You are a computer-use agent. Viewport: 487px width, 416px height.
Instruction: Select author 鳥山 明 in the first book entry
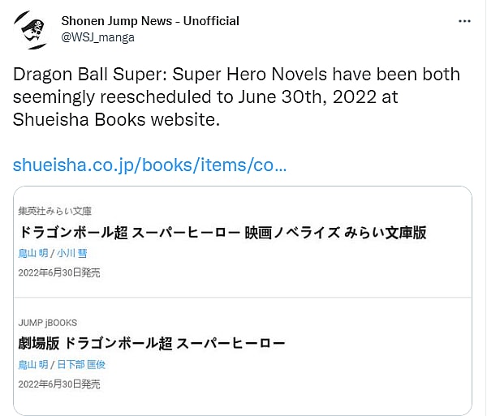pyautogui.click(x=34, y=253)
